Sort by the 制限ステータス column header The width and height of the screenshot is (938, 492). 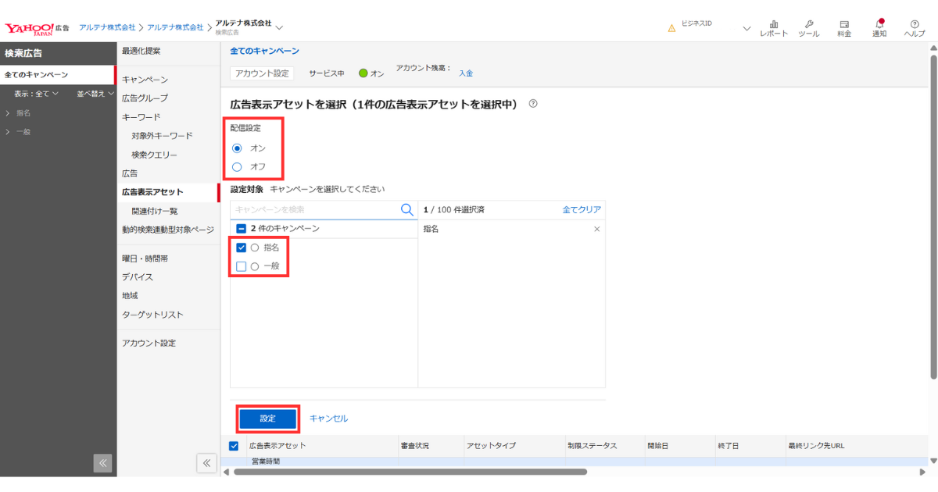tap(593, 446)
